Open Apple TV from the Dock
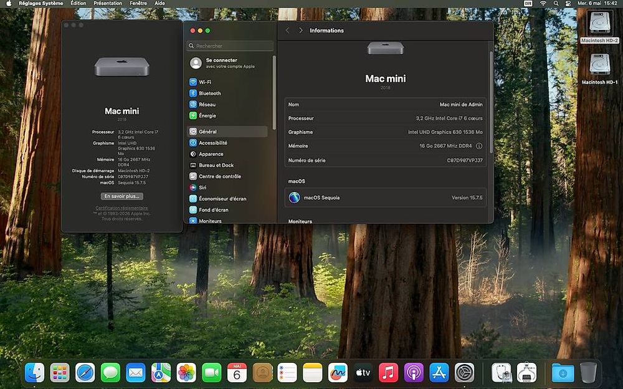The height and width of the screenshot is (389, 623). point(363,373)
